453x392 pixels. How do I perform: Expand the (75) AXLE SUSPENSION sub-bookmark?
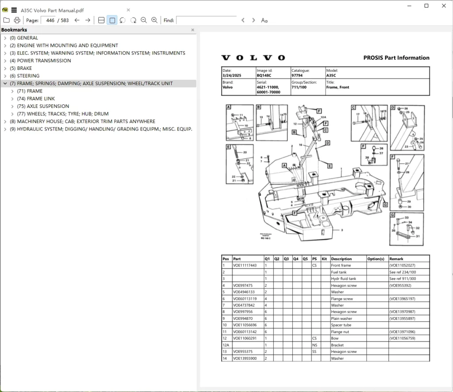(12, 106)
